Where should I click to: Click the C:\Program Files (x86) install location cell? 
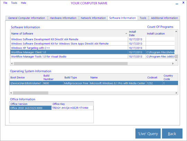tap(160, 56)
